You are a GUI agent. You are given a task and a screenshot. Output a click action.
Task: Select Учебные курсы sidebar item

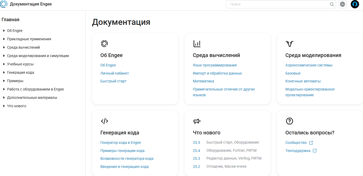tap(20, 64)
